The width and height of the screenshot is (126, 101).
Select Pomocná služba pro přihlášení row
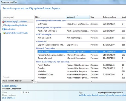pos(82,55)
